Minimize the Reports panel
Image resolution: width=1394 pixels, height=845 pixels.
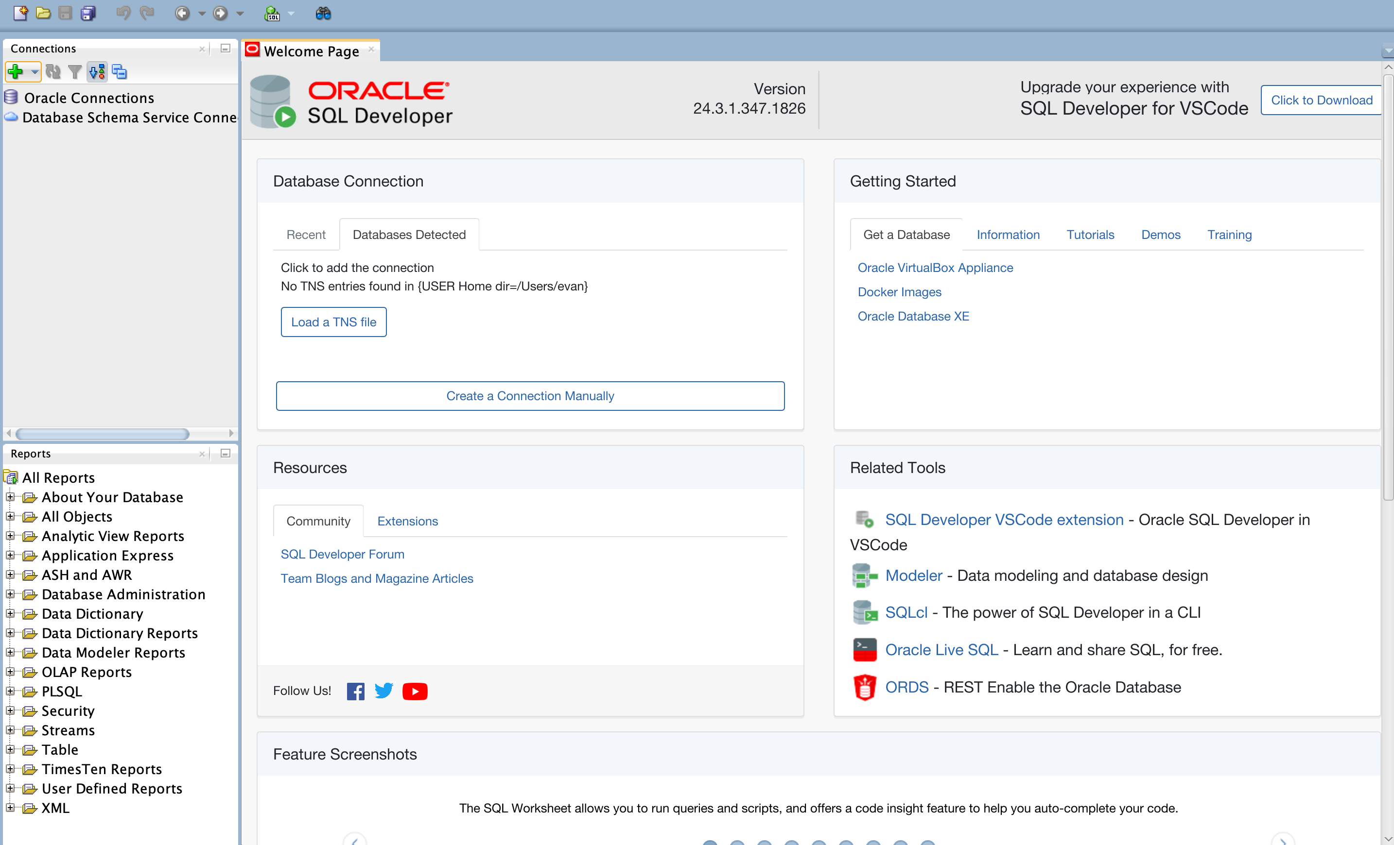pos(225,453)
